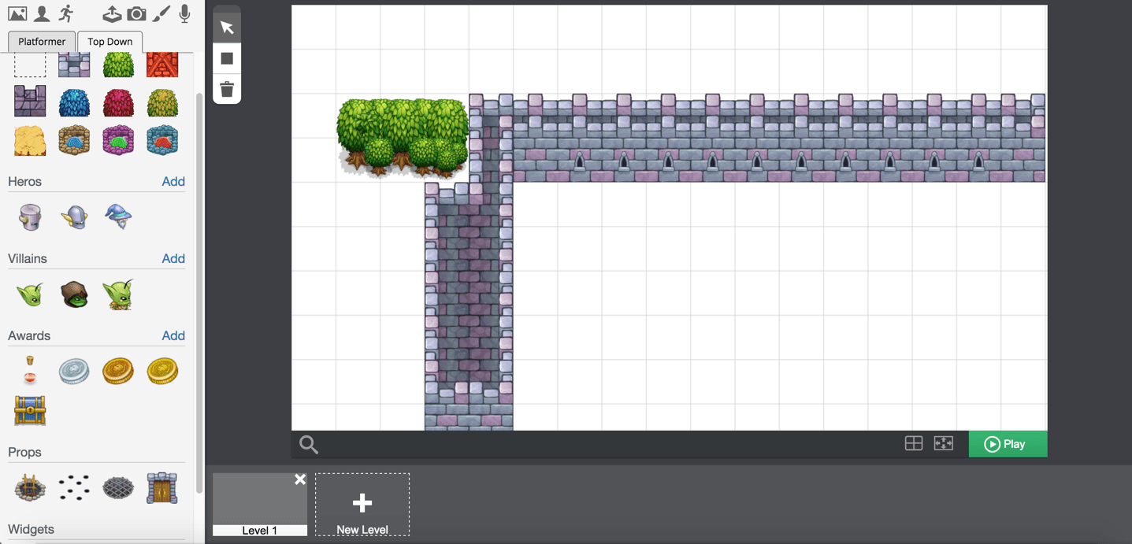1132x544 pixels.
Task: Select the arrow pointer tool
Action: [x=227, y=28]
